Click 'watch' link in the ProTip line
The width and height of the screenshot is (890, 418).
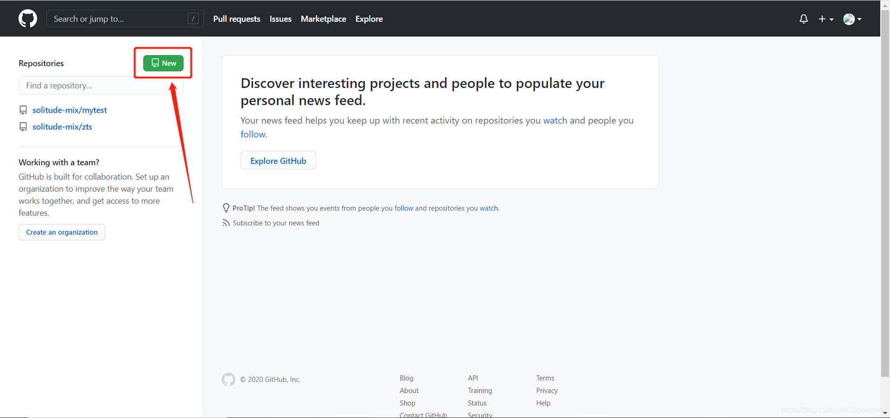pos(489,208)
